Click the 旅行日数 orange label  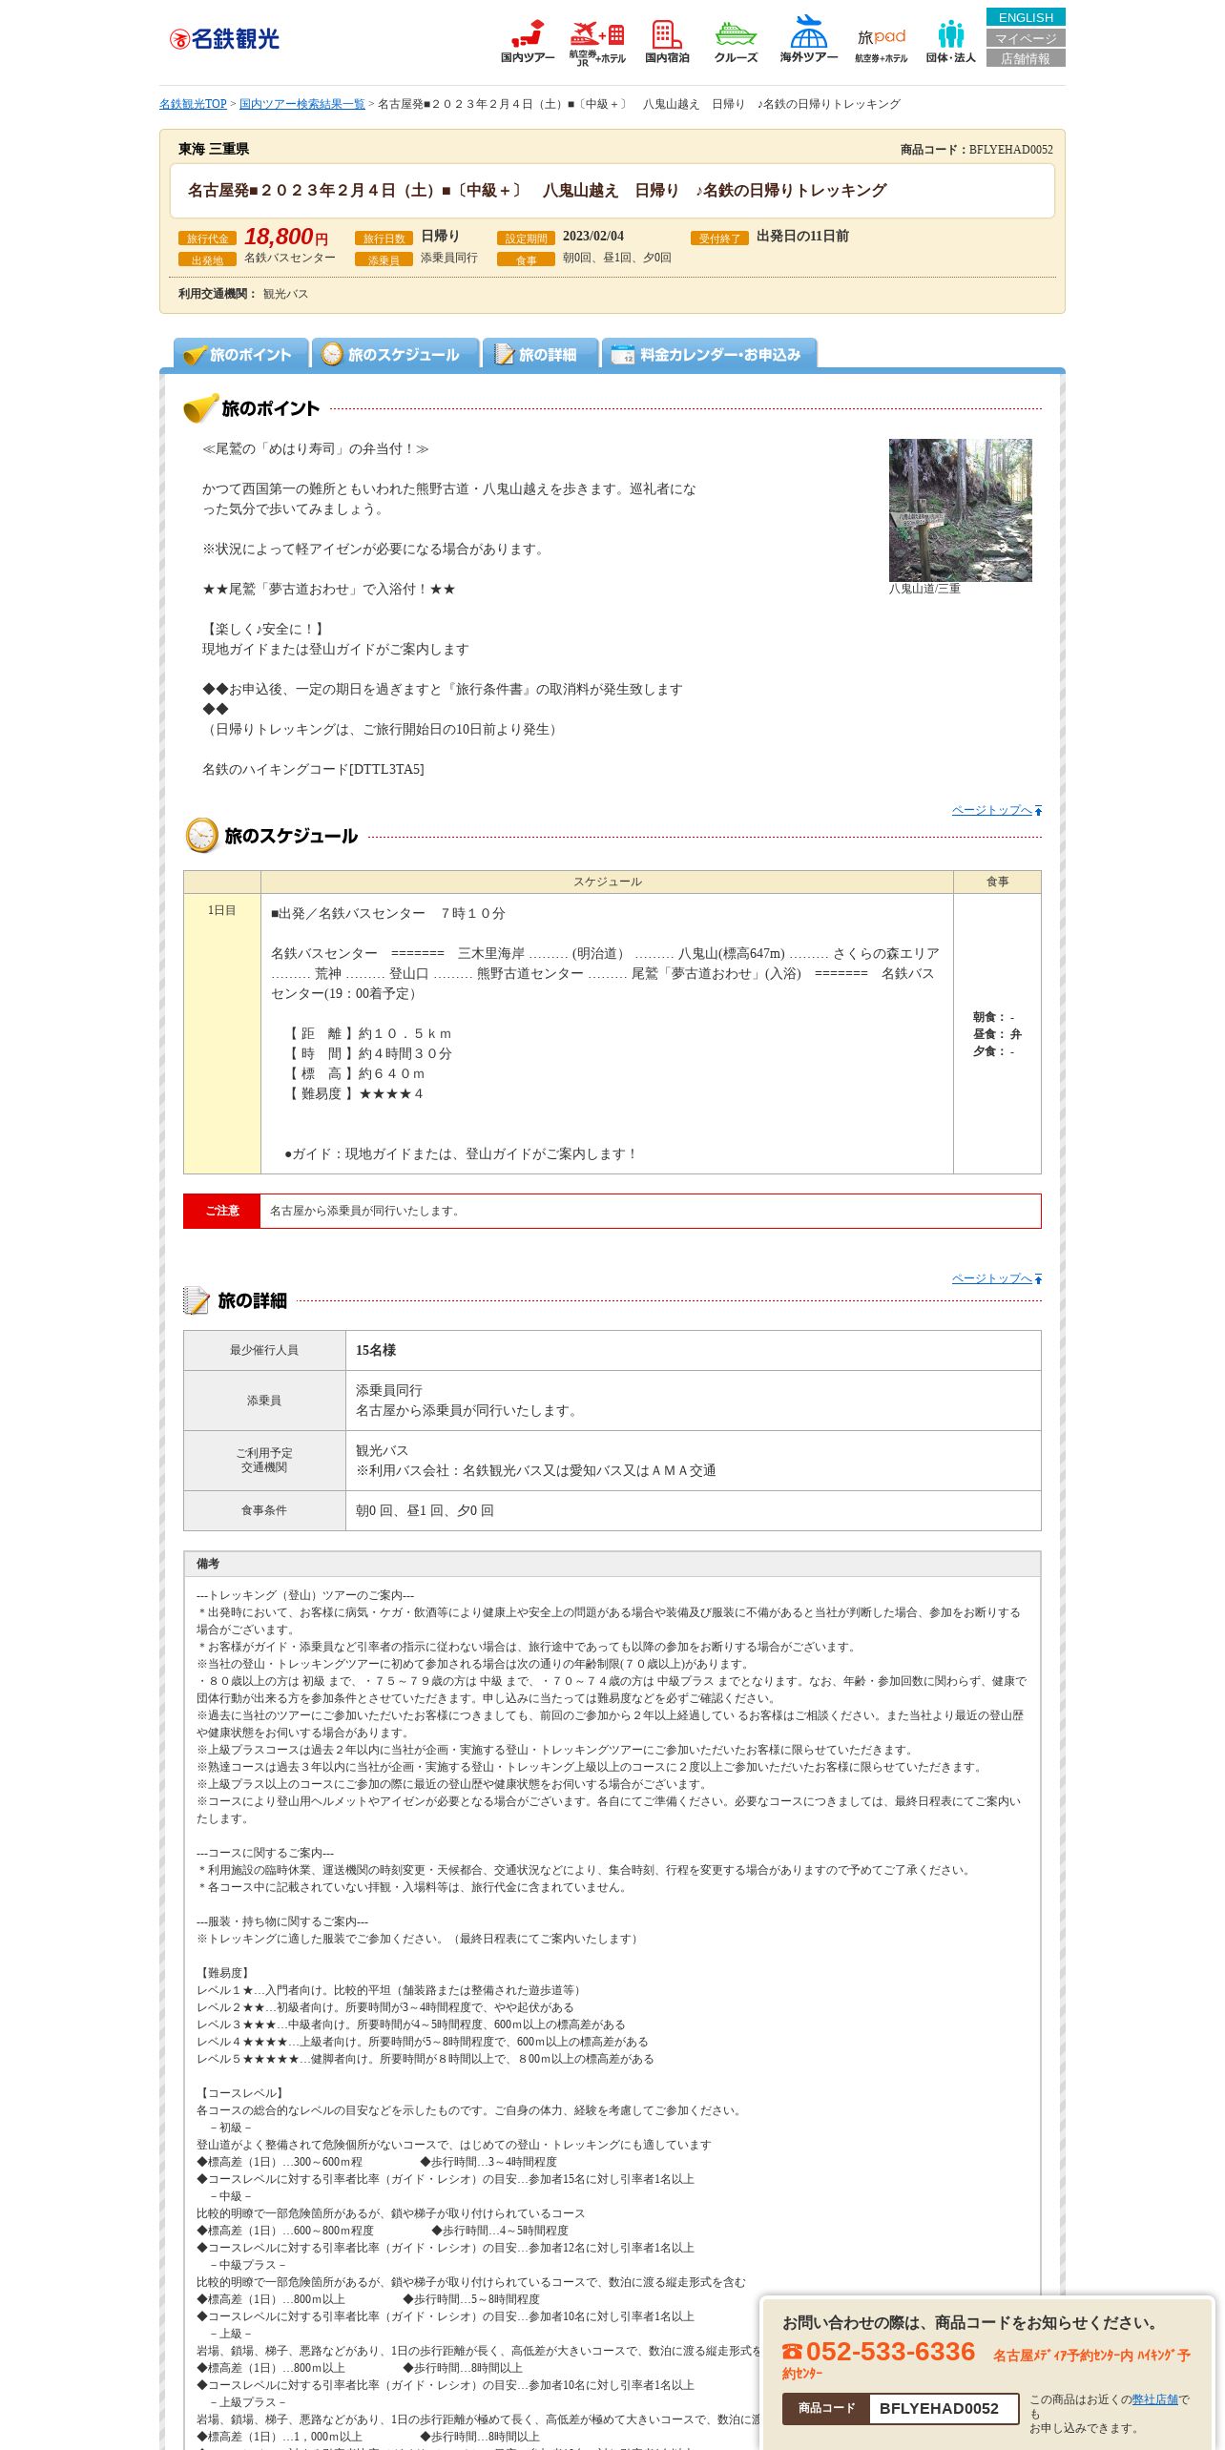384,239
